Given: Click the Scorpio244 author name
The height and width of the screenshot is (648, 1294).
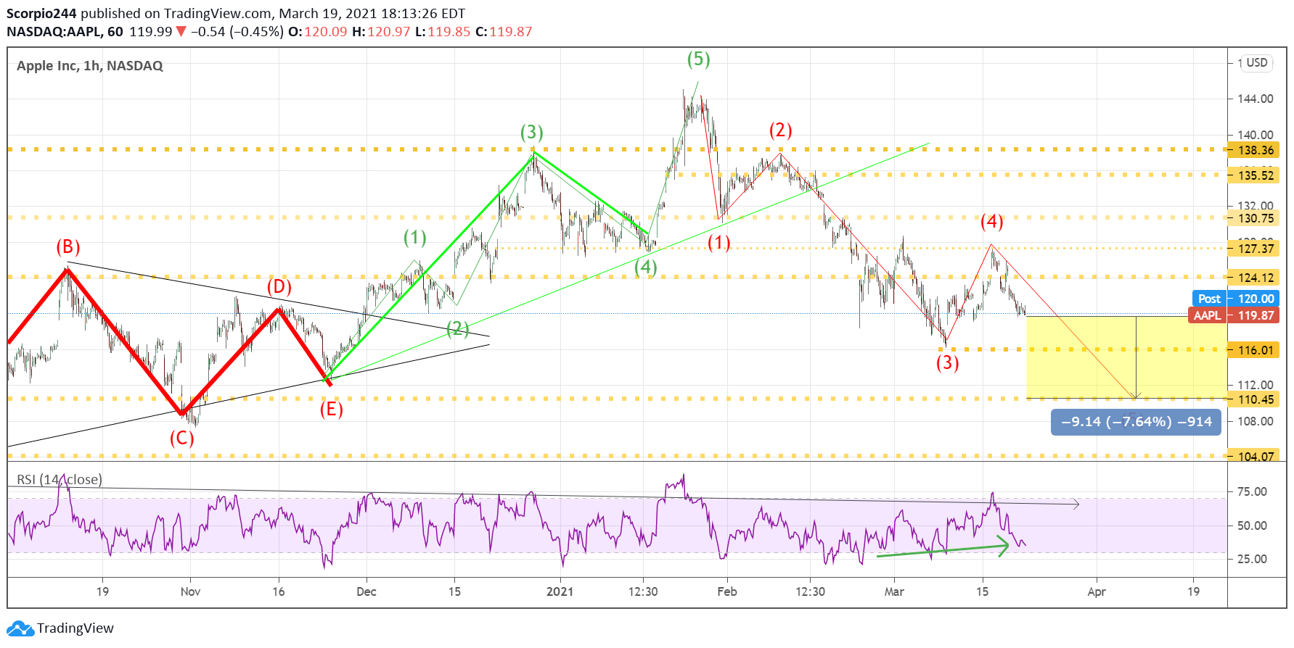Looking at the screenshot, I should [41, 14].
